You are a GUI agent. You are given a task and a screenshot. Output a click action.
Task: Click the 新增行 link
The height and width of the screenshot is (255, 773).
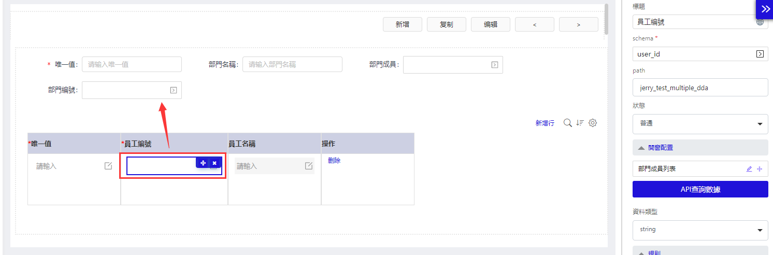pyautogui.click(x=545, y=123)
